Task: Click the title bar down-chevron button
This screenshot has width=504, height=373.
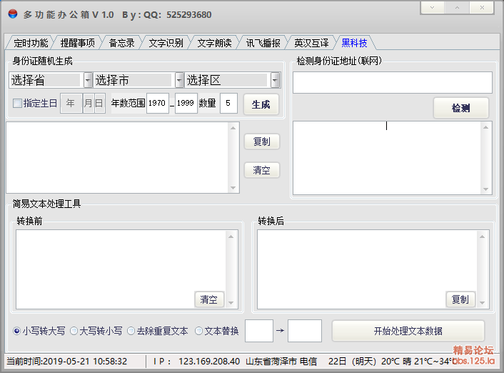Action: [x=433, y=7]
